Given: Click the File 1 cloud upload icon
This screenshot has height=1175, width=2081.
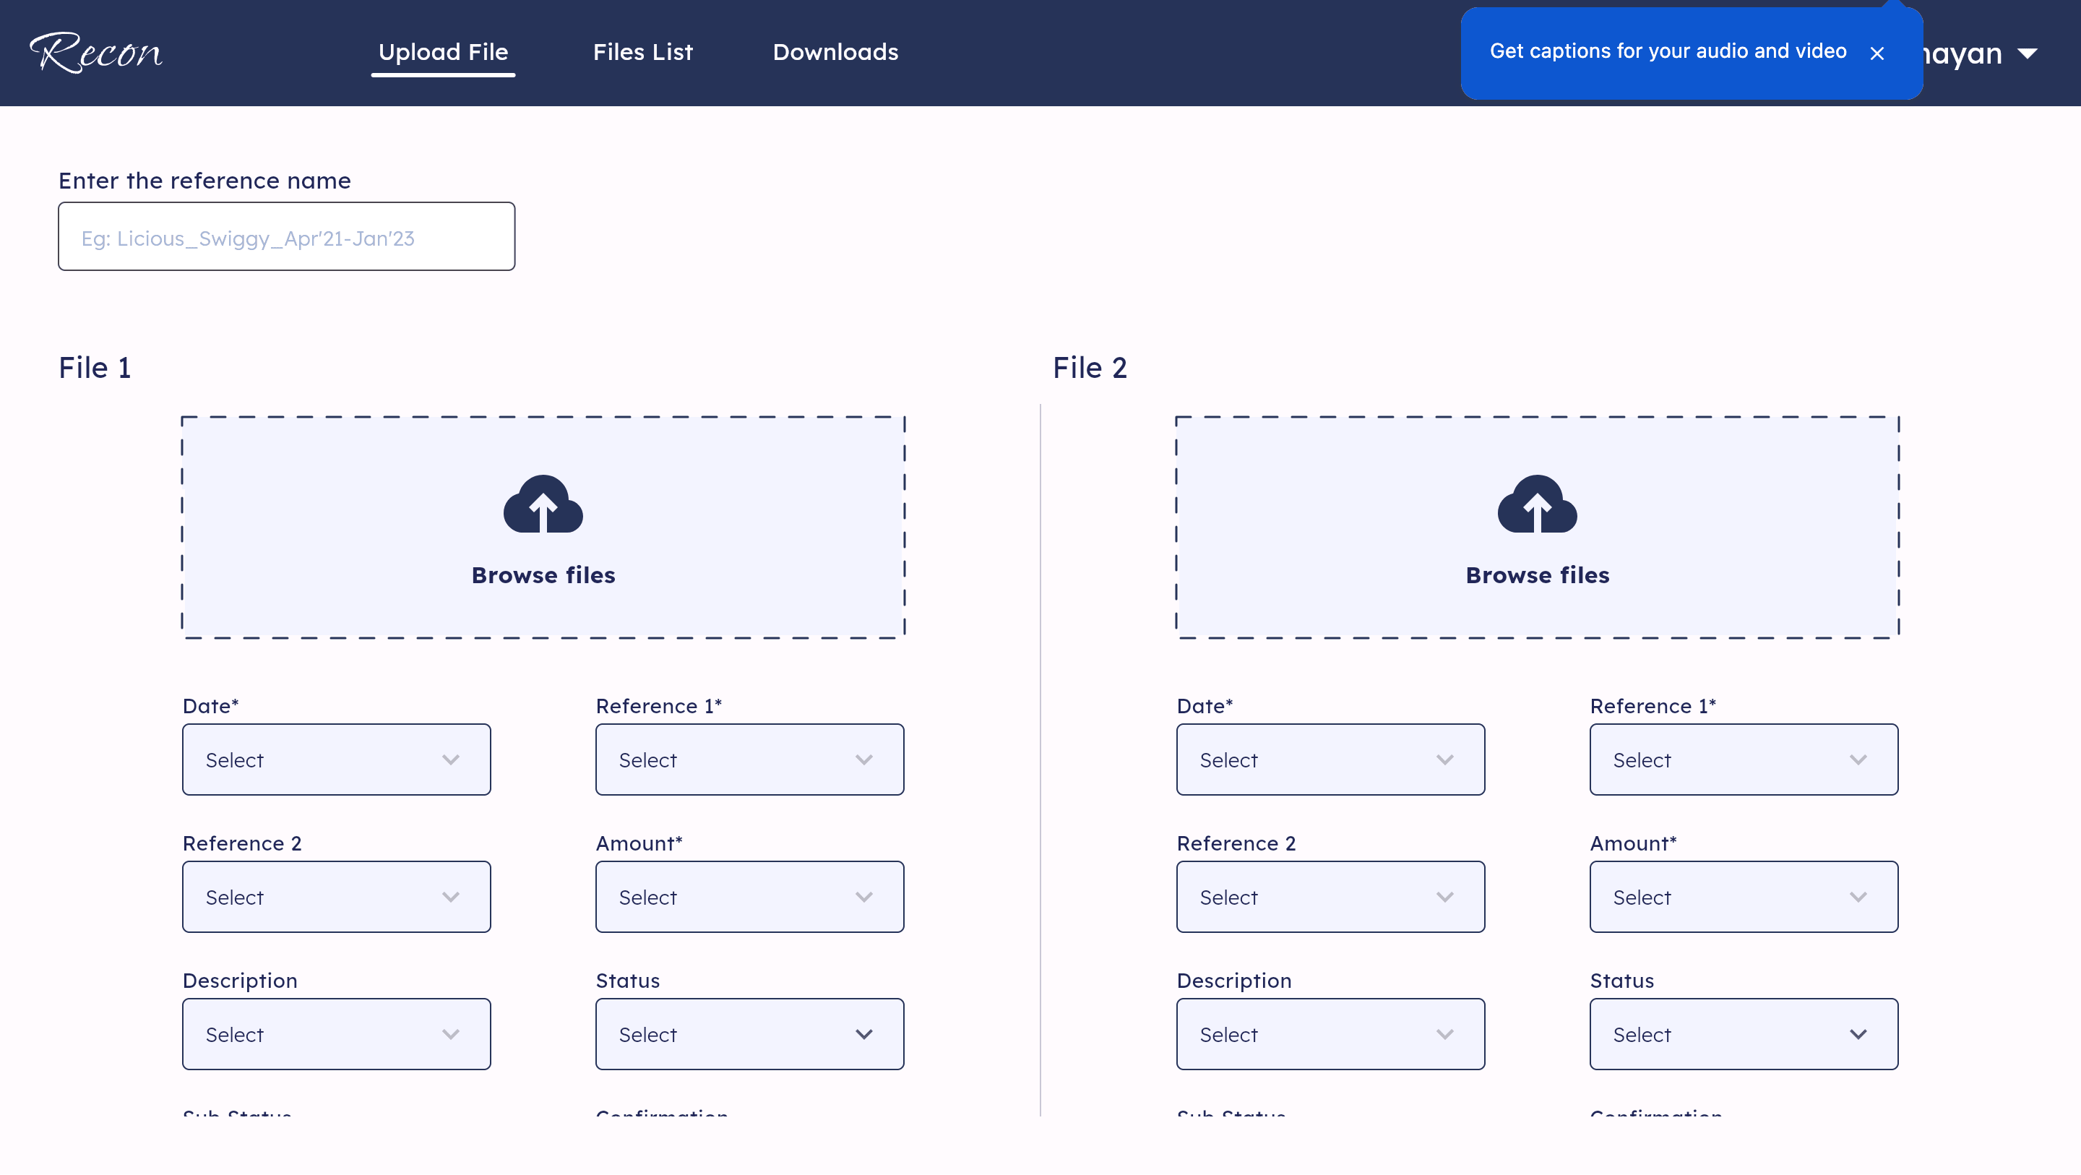Looking at the screenshot, I should (543, 504).
